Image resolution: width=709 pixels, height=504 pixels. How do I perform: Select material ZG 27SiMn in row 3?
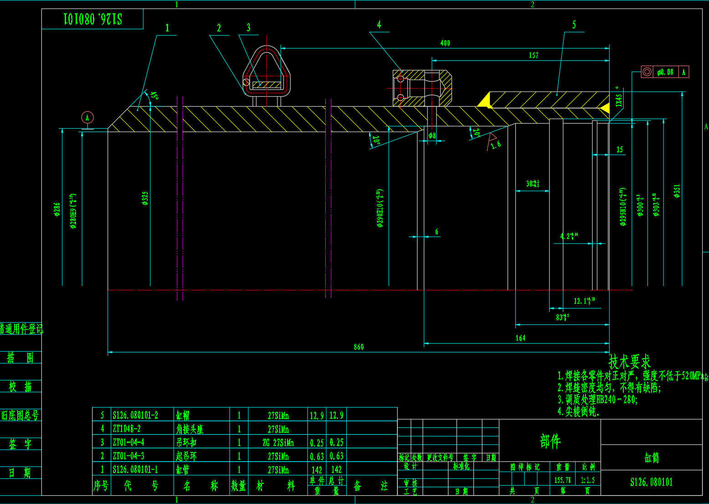pyautogui.click(x=278, y=442)
